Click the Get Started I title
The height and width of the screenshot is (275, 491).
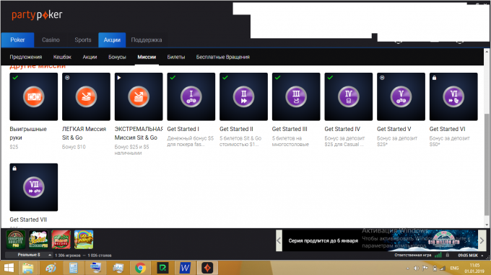[x=183, y=129]
